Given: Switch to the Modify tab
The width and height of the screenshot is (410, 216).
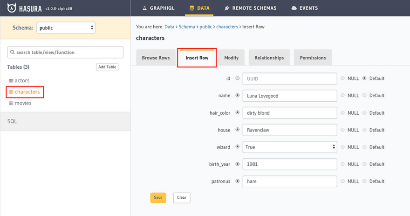Looking at the screenshot, I should tap(232, 58).
